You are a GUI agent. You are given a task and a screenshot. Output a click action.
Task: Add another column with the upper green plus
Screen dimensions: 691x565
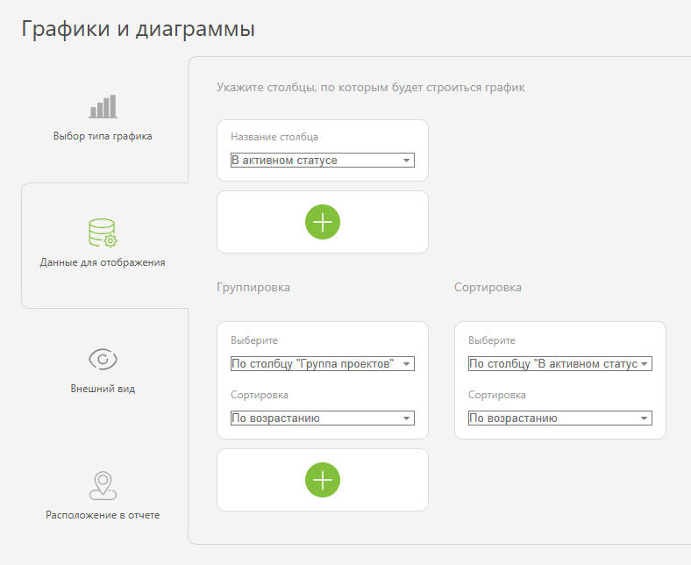(323, 222)
